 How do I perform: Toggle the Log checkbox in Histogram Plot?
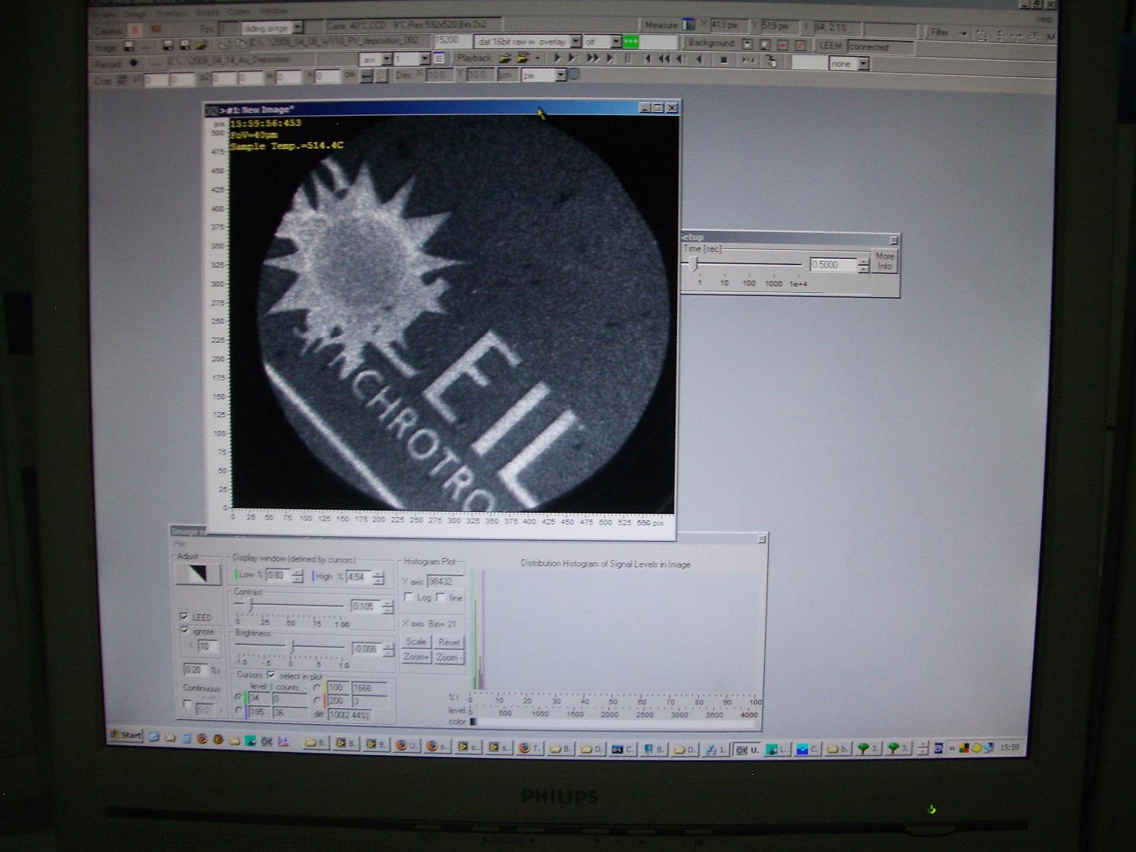coord(408,597)
